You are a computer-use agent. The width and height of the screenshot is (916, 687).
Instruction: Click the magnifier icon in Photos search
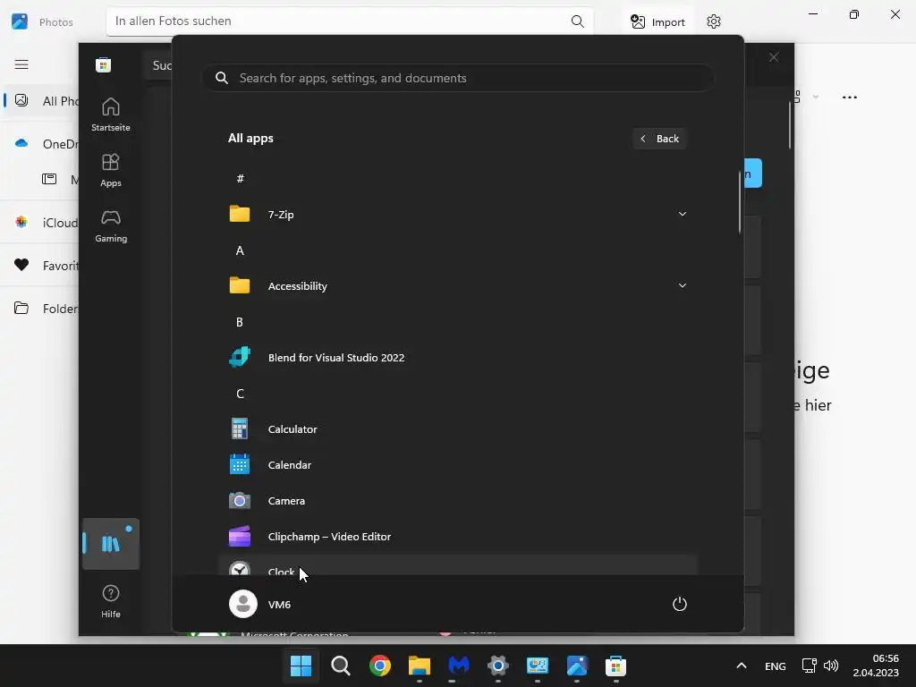577,21
